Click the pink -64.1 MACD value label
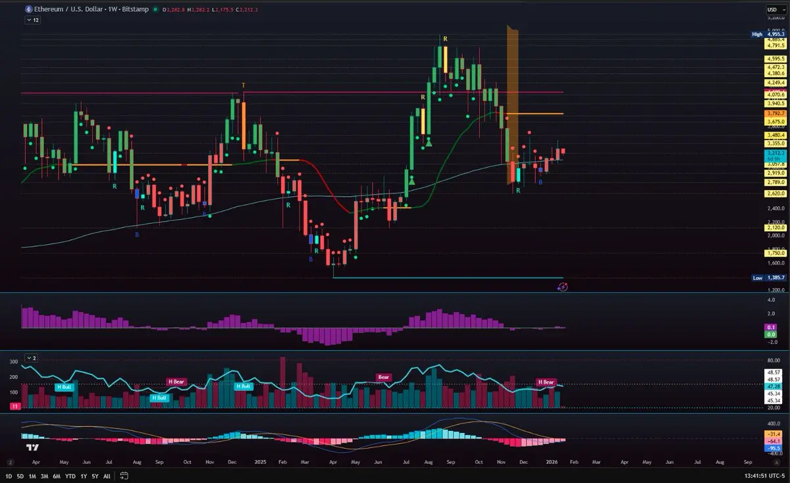This screenshot has height=483, width=790. point(773,441)
